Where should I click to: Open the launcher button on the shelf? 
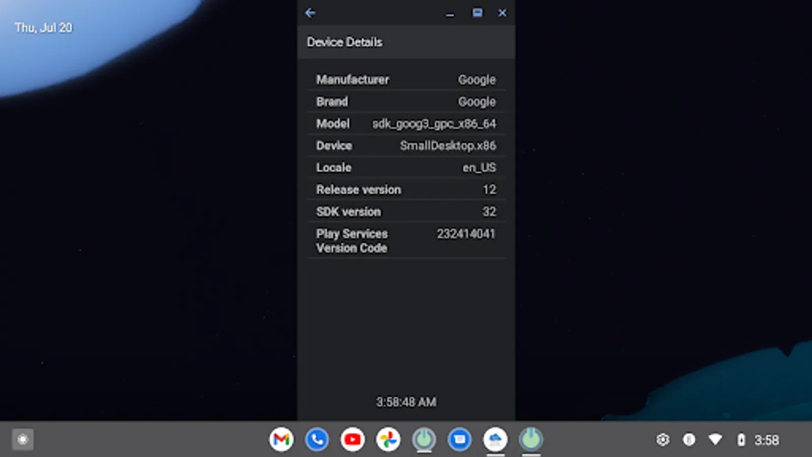(23, 440)
